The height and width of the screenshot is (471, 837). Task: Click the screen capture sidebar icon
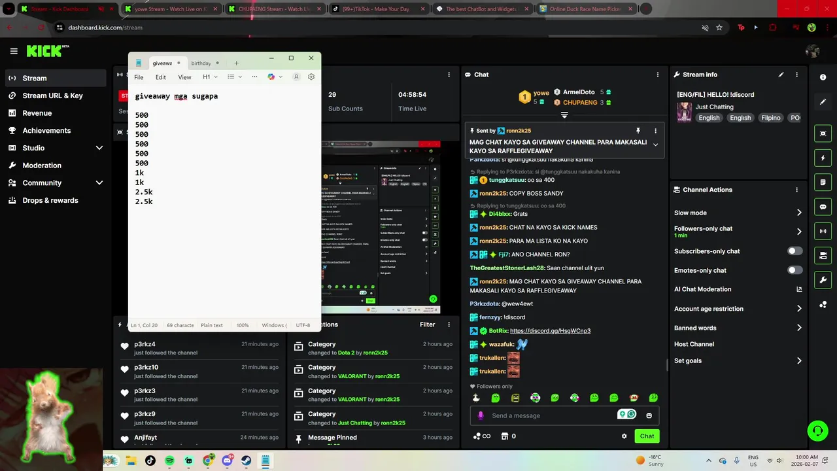tap(823, 133)
